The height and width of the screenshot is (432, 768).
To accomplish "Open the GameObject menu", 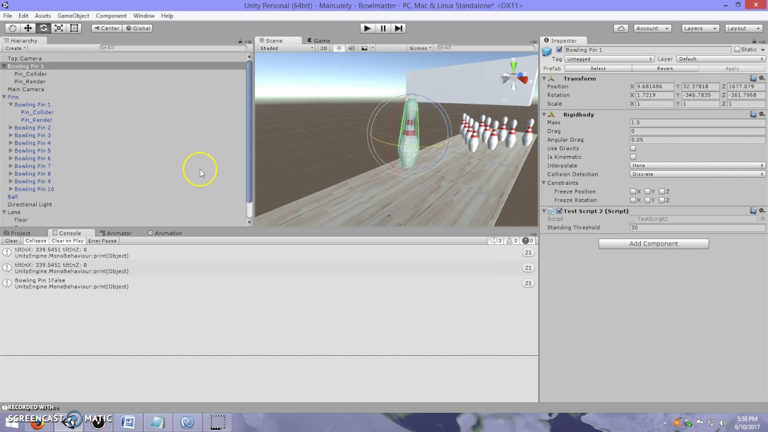I will coord(73,16).
